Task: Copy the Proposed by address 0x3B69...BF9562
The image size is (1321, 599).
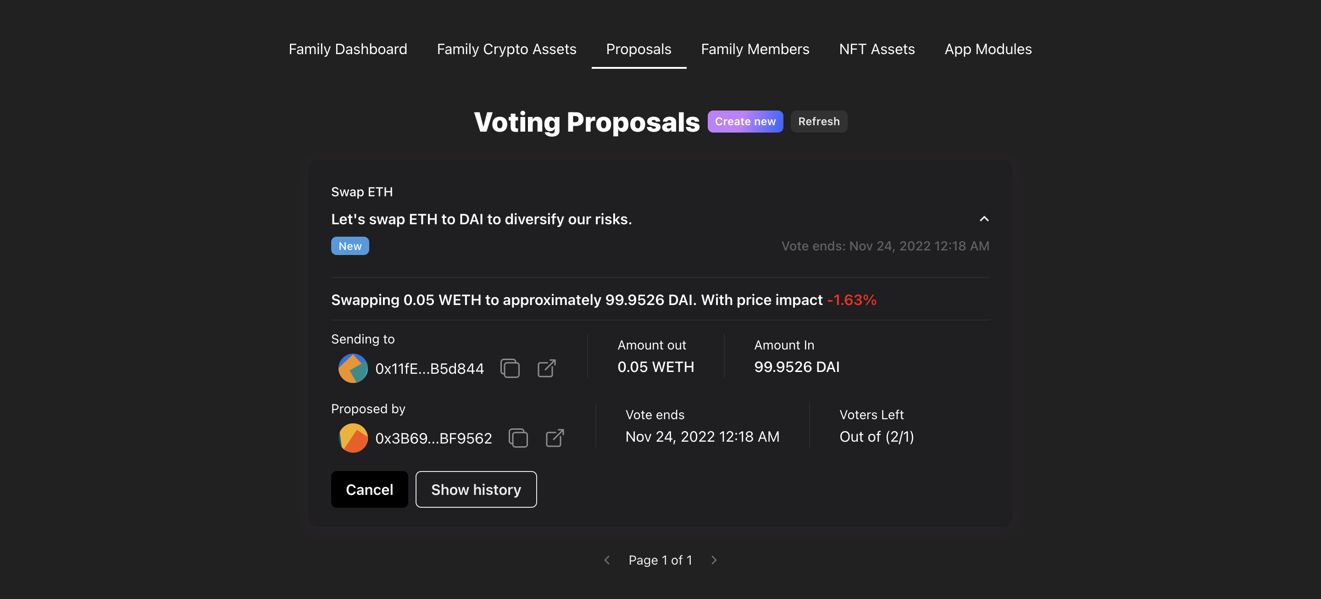Action: pos(518,438)
